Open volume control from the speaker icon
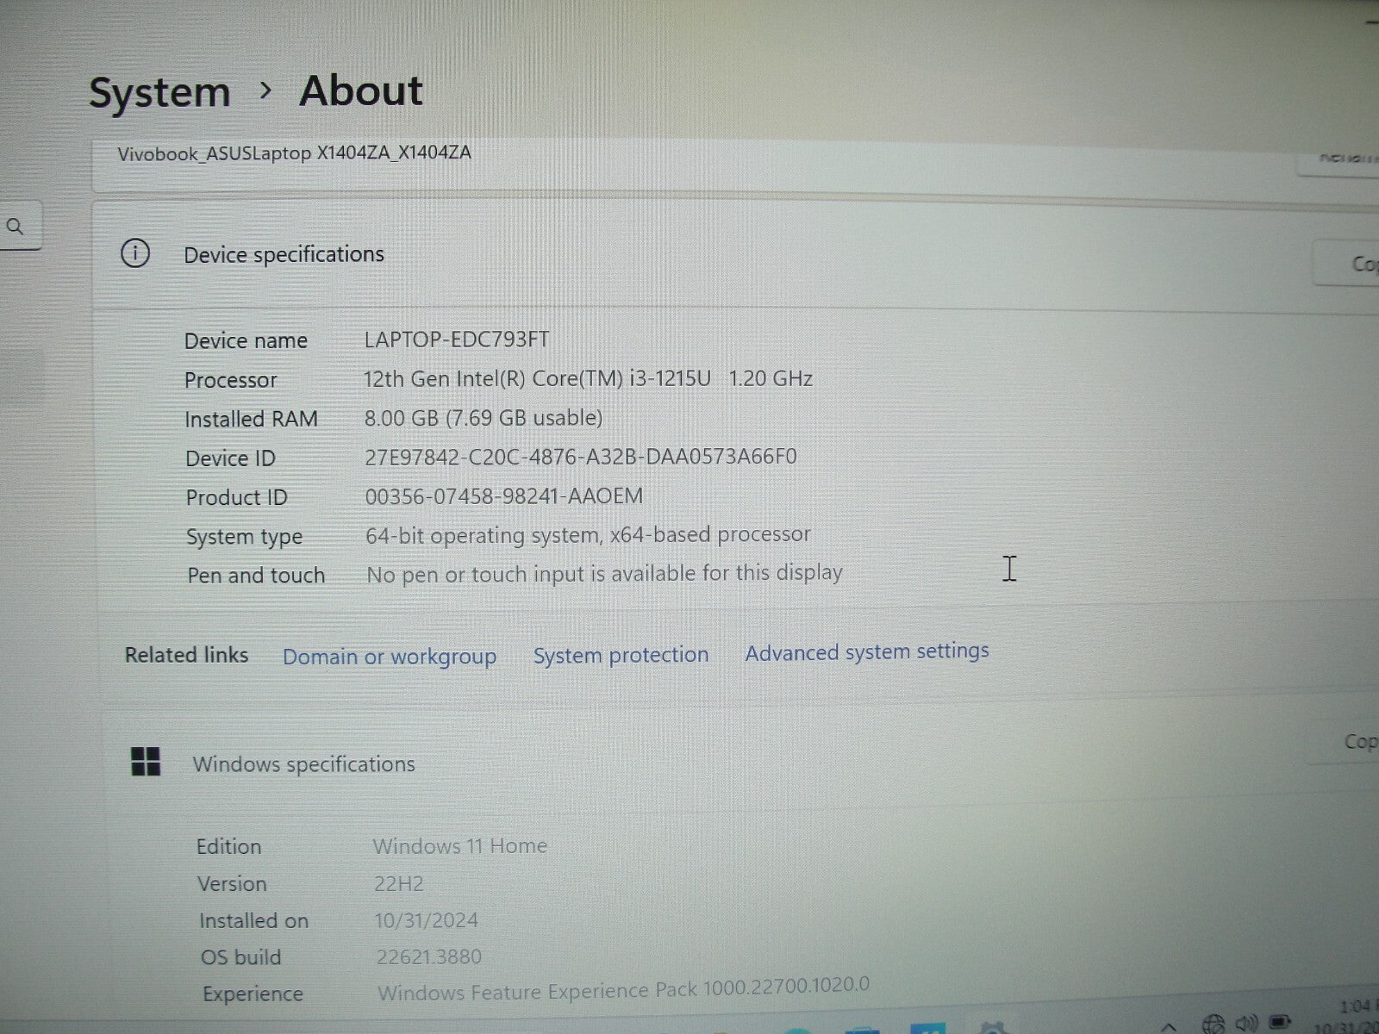 pos(1246,1024)
